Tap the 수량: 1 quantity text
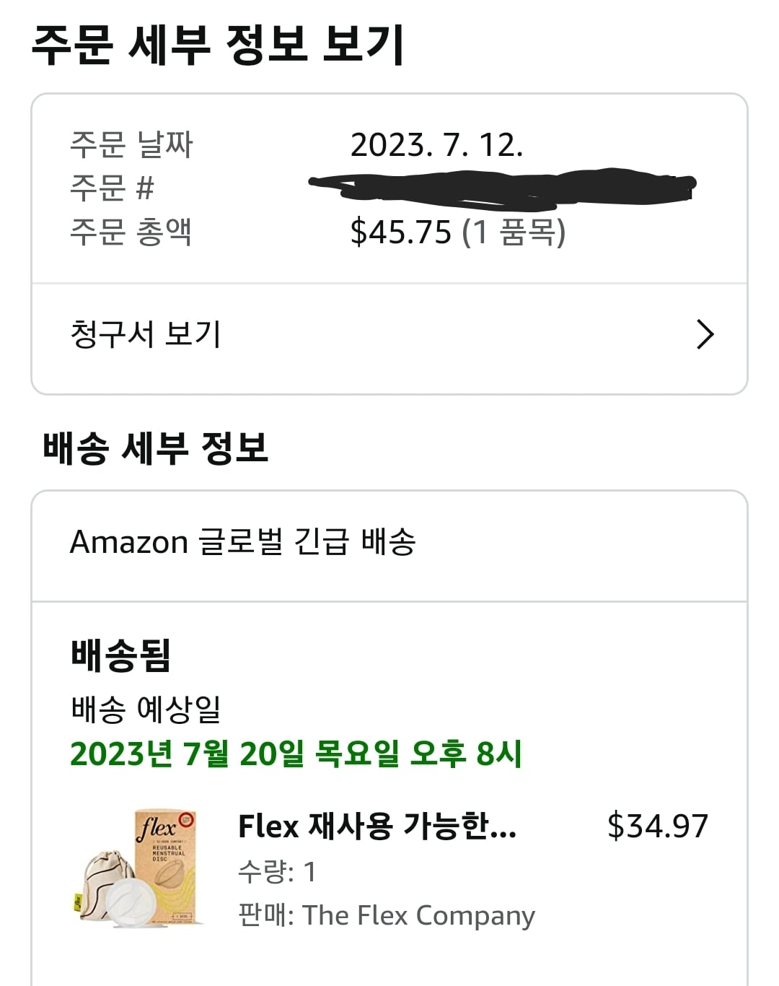The height and width of the screenshot is (986, 779). (277, 872)
